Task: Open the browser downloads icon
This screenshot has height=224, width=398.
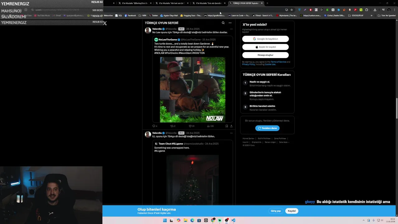Action: 375,10
